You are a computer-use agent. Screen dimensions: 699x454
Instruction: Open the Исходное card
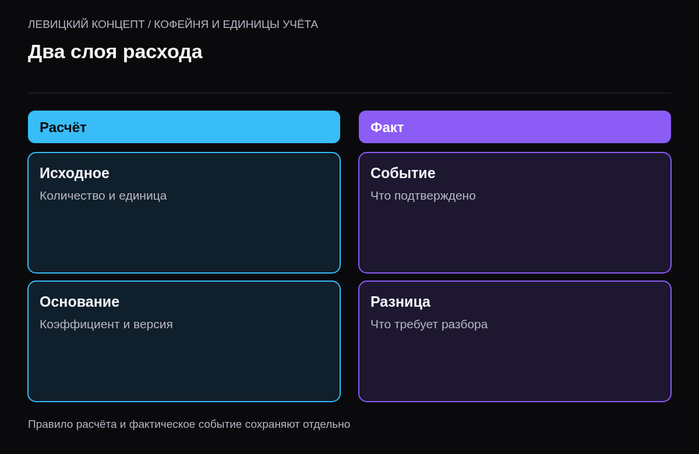pyautogui.click(x=184, y=213)
